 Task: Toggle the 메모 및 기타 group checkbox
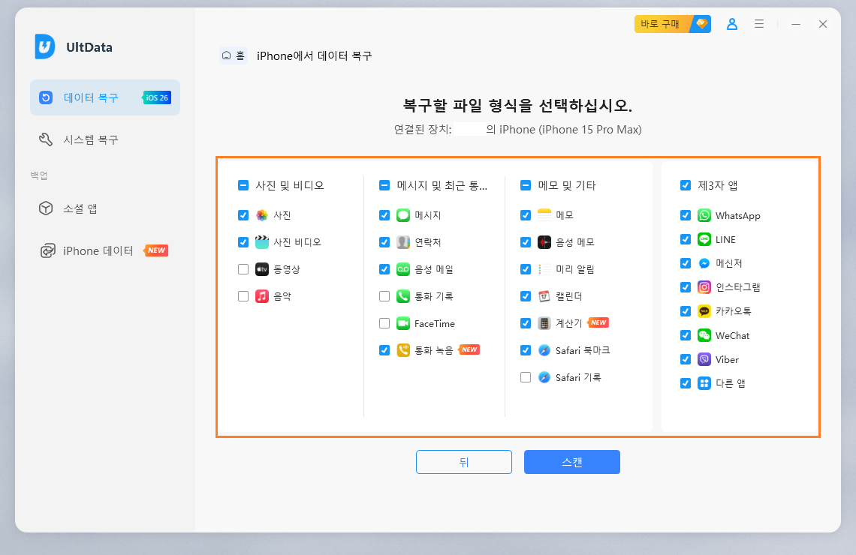526,185
